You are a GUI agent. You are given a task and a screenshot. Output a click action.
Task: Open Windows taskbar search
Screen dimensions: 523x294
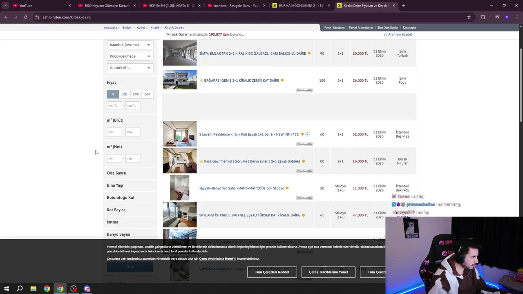(20, 289)
